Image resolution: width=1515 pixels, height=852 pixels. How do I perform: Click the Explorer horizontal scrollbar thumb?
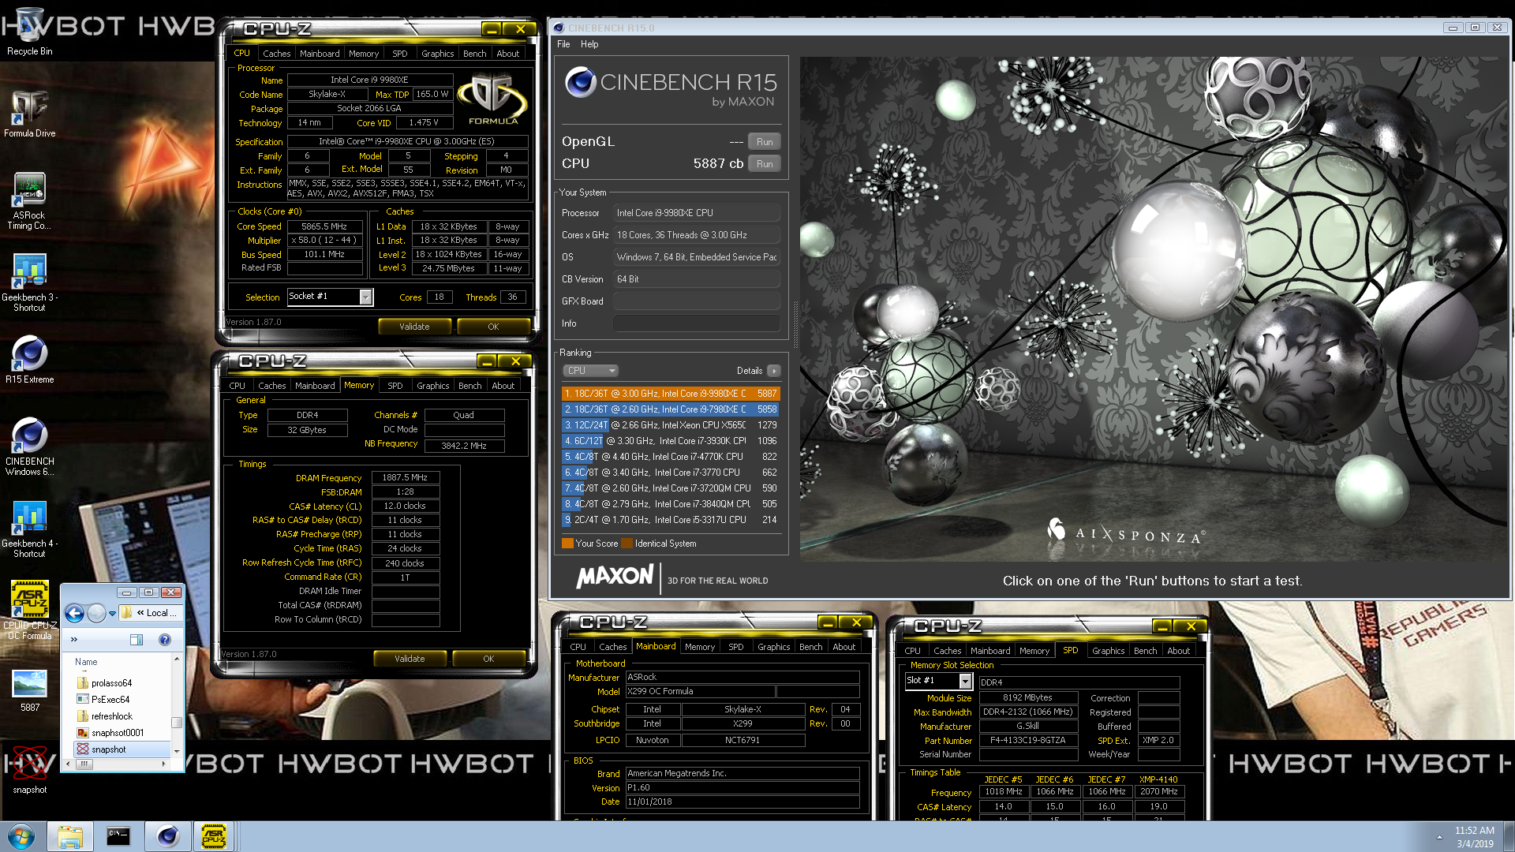(84, 764)
